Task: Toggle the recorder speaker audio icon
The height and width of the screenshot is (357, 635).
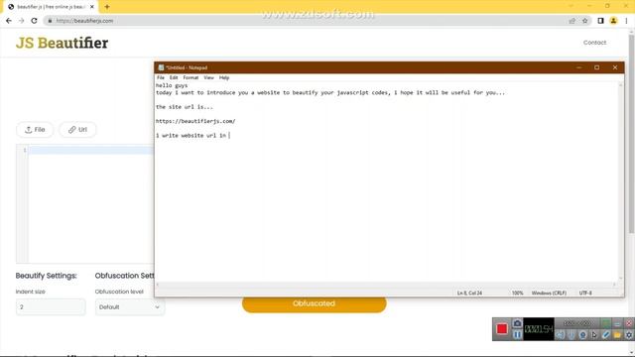Action: (x=560, y=335)
